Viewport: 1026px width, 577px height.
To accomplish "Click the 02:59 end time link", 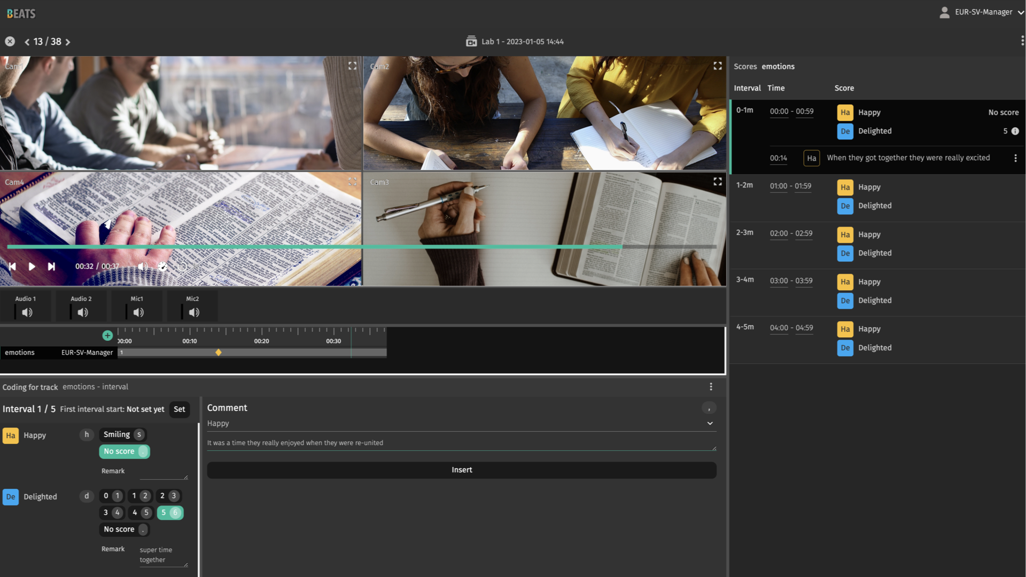I will click(804, 233).
